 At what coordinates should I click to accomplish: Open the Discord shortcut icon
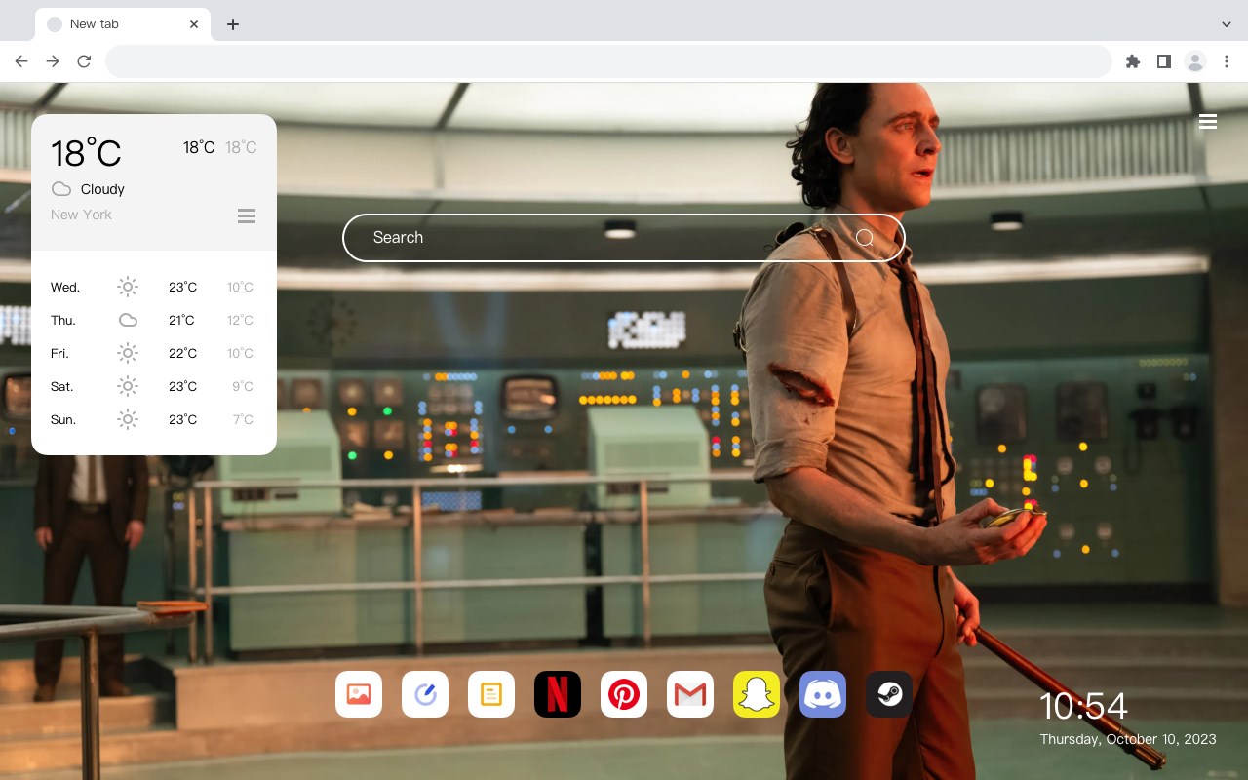point(823,694)
